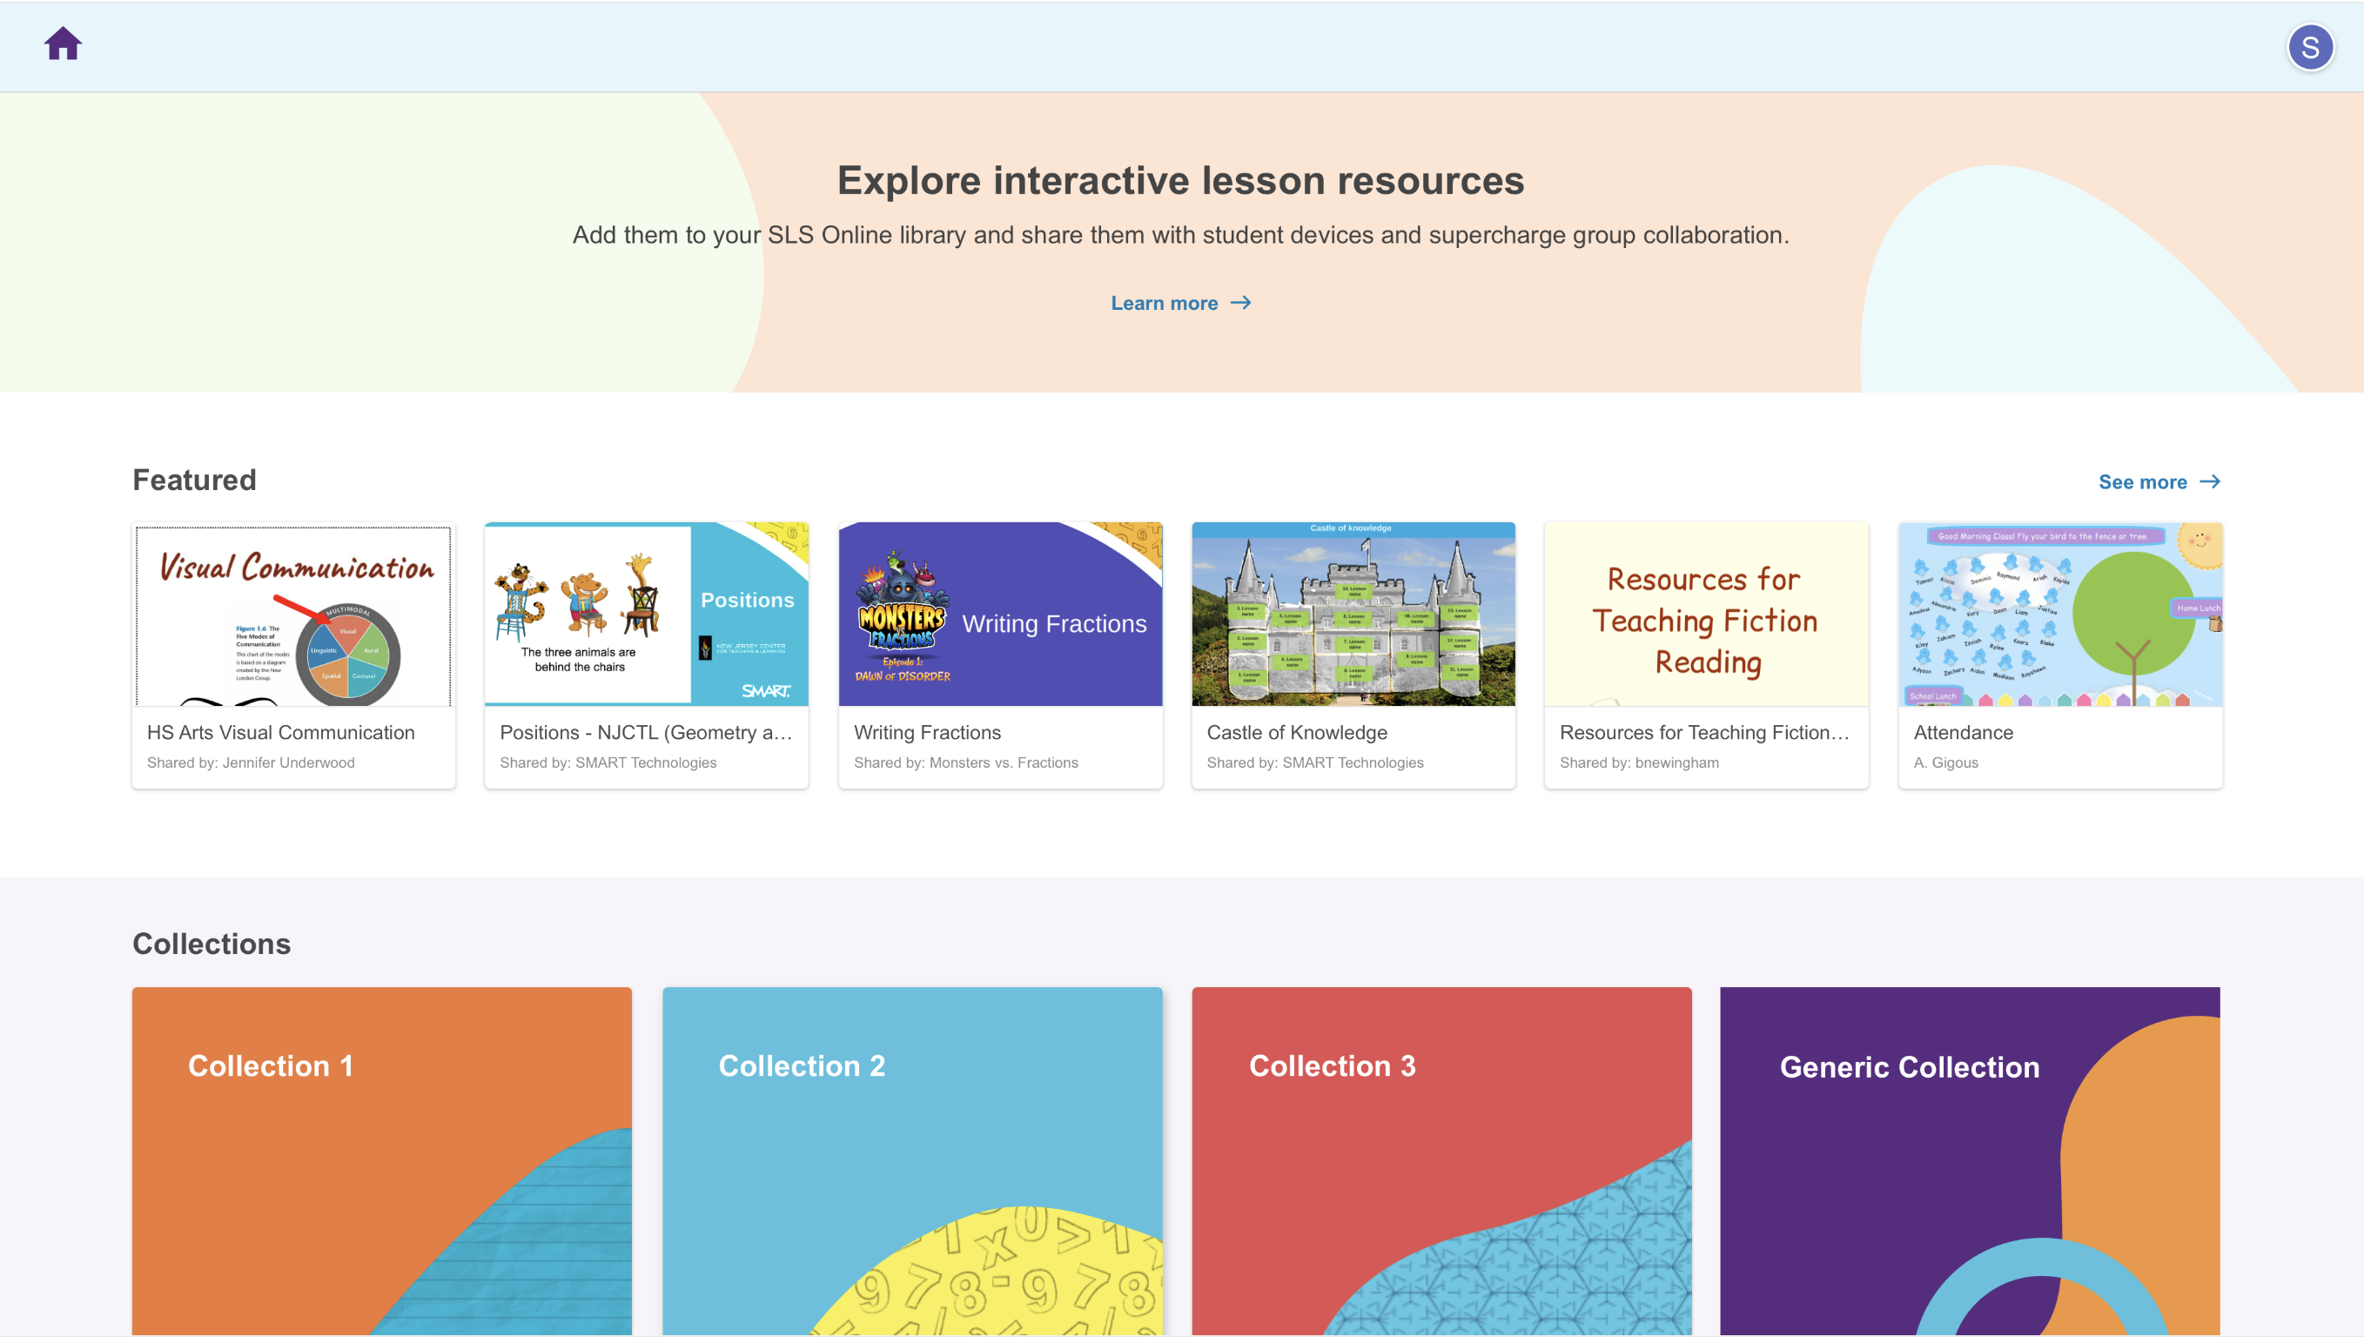This screenshot has height=1337, width=2364.
Task: Select Positions - NJCTL (Geometry a… title
Action: click(645, 733)
